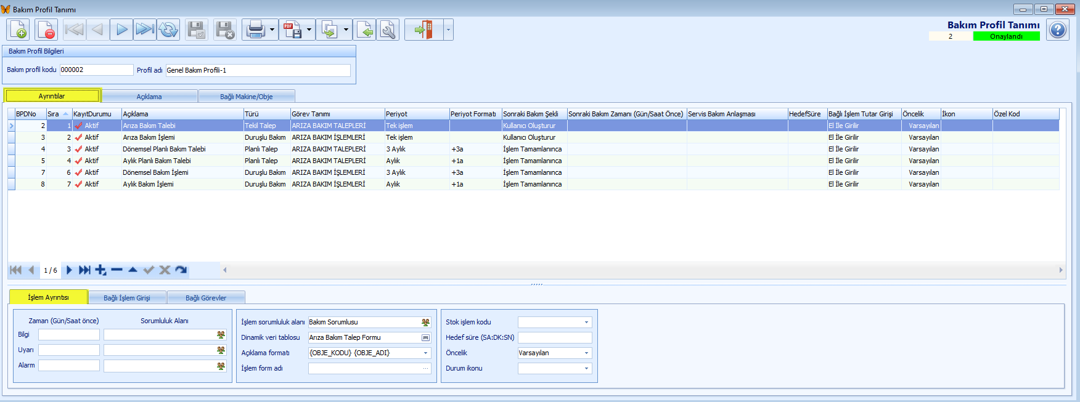Click the Profil adı input field
Screen dimensions: 1080x402
click(258, 70)
